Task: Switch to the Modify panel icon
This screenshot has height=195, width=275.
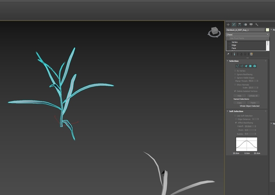Action: pos(234,25)
